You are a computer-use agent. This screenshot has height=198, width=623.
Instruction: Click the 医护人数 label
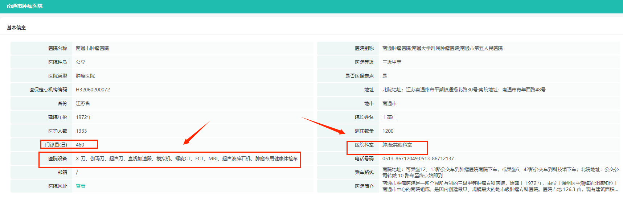[58, 131]
